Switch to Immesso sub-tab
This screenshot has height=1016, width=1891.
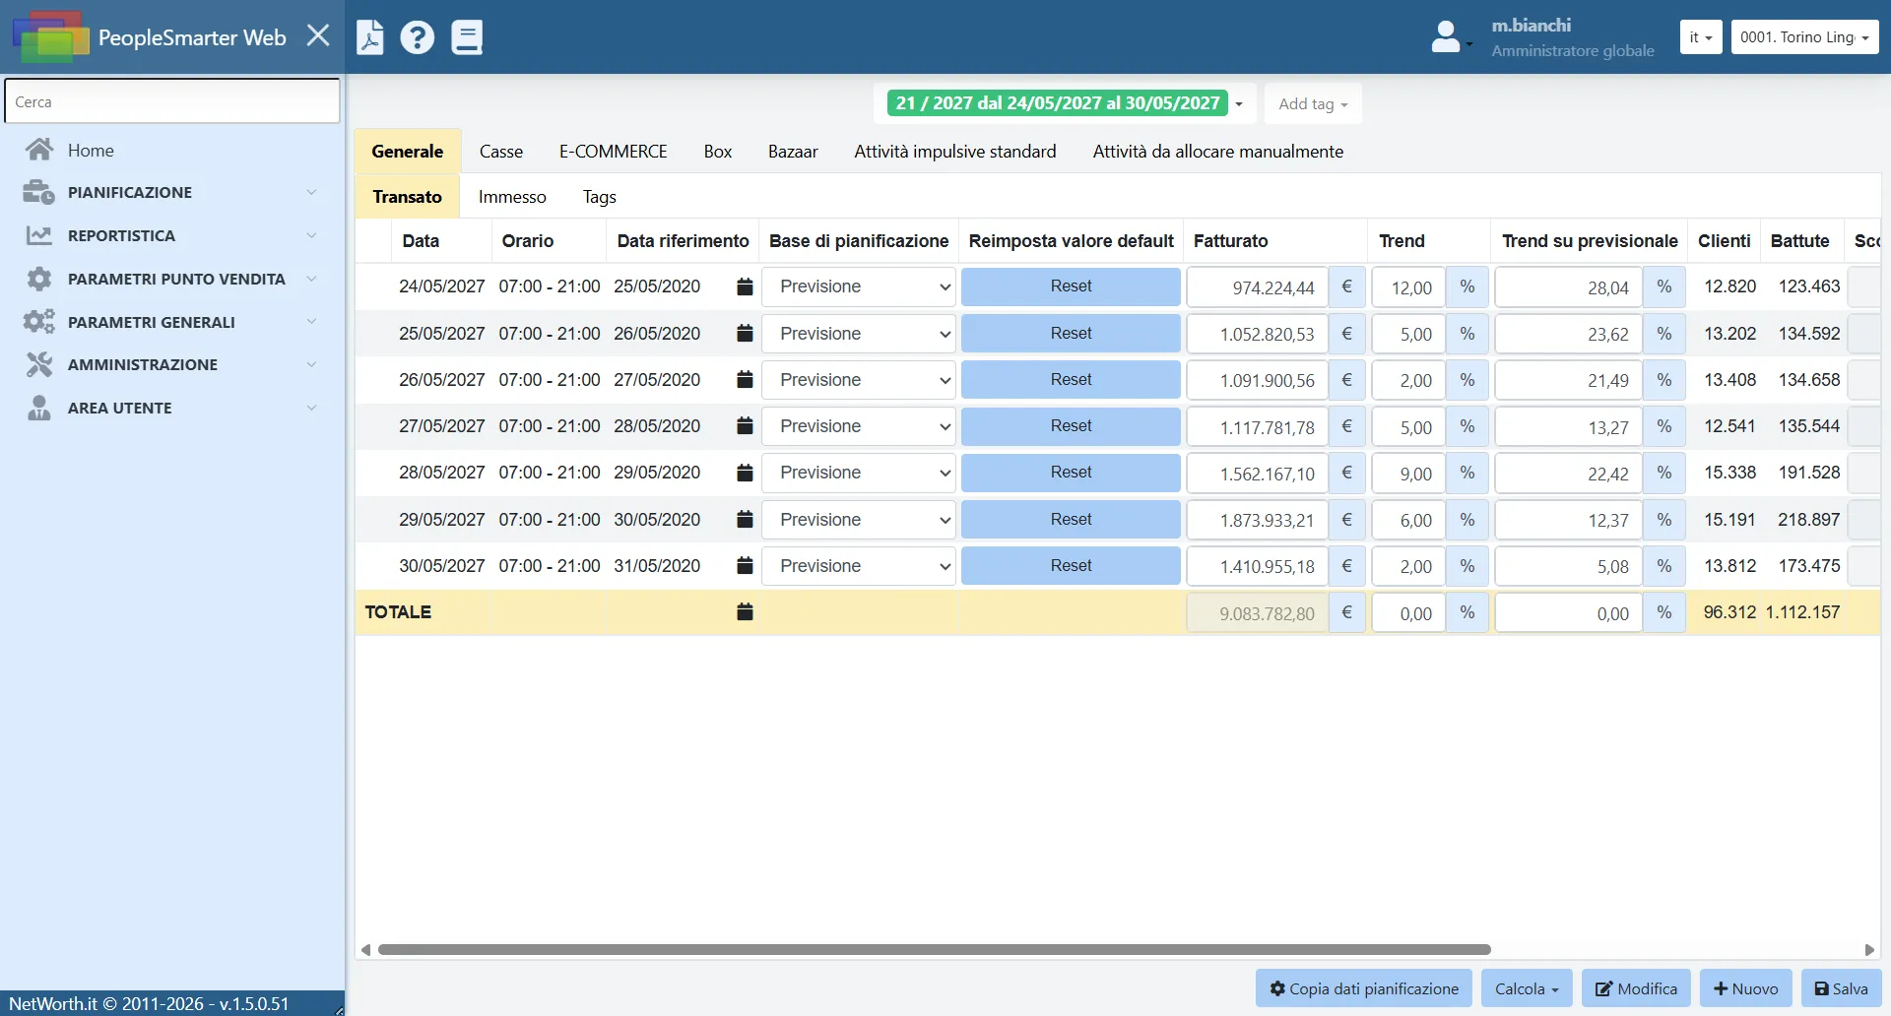(512, 197)
